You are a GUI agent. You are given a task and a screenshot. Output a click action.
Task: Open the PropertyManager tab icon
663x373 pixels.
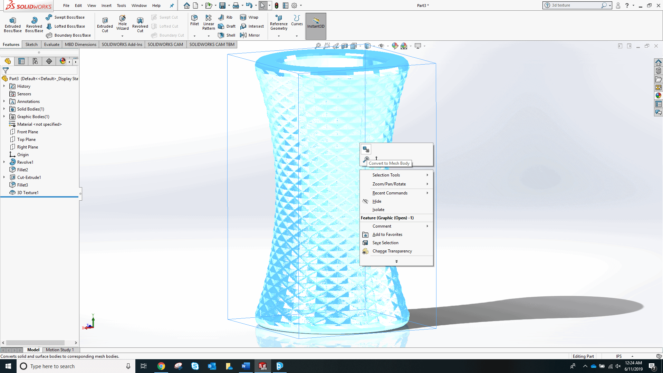click(21, 61)
